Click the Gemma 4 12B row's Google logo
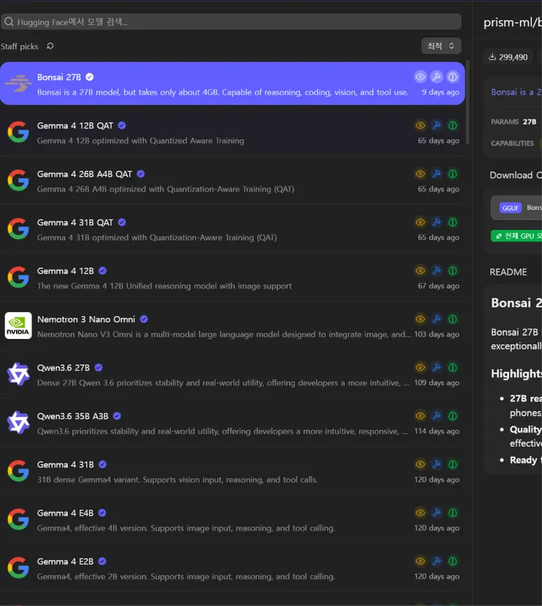This screenshot has height=606, width=542. [x=18, y=277]
